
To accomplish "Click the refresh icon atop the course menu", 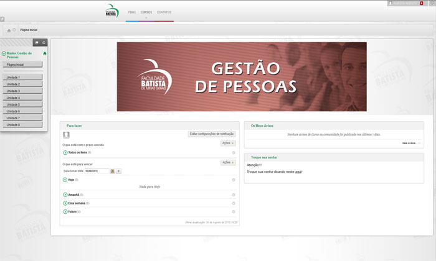I will click(x=44, y=42).
